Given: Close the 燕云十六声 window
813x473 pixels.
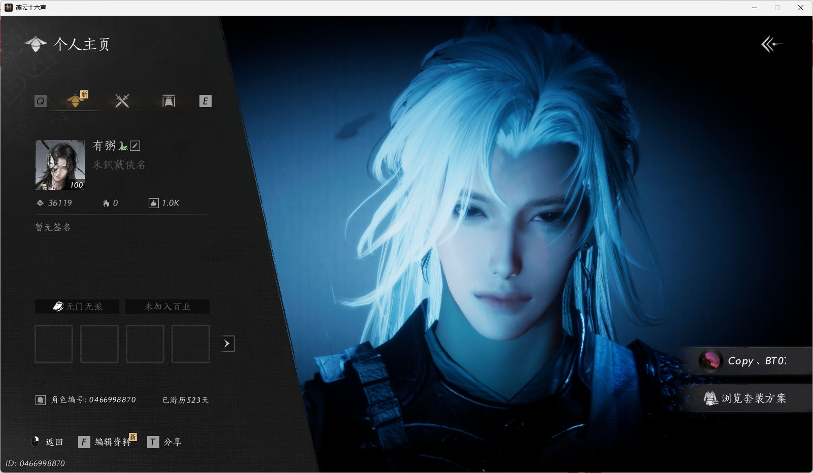Looking at the screenshot, I should pos(801,8).
